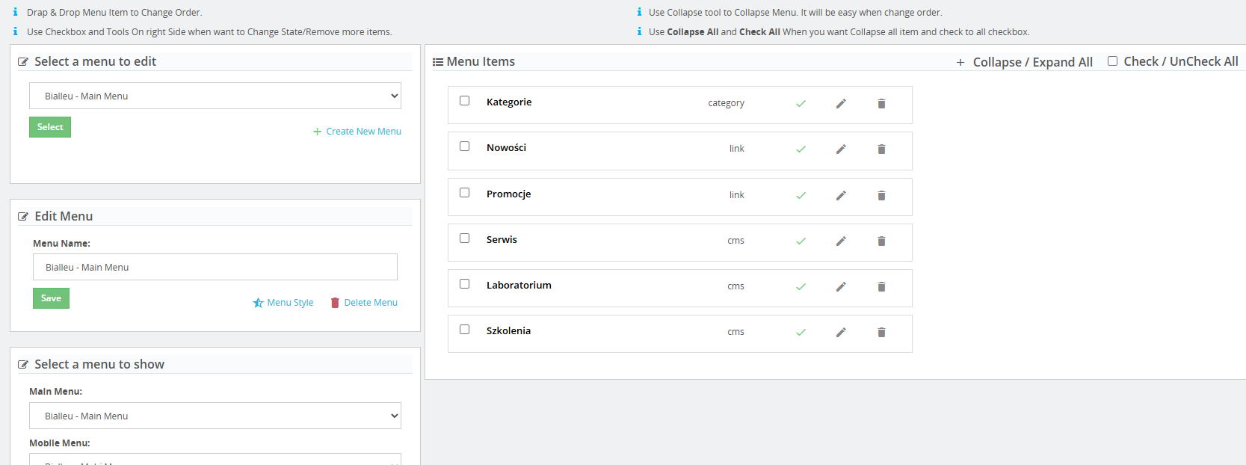Image resolution: width=1246 pixels, height=465 pixels.
Task: Delete the Laboratorium item via the trash icon
Action: pyautogui.click(x=881, y=287)
